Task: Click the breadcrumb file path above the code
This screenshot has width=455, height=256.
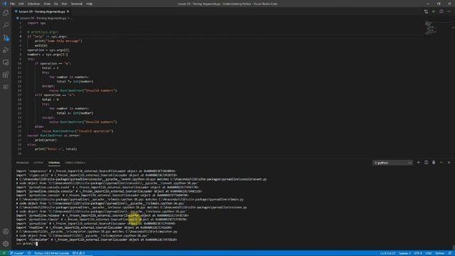Action: 43,18
